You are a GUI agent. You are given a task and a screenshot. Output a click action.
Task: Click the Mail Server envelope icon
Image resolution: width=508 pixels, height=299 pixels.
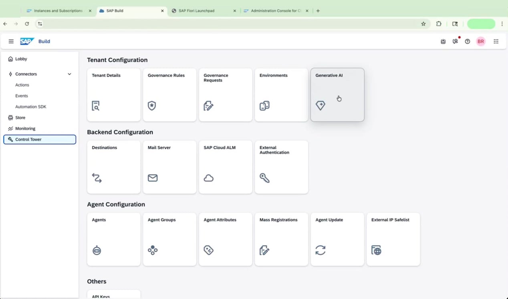(x=153, y=178)
